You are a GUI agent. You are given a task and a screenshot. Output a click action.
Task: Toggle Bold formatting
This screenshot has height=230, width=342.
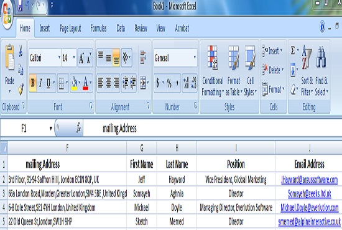click(x=33, y=83)
